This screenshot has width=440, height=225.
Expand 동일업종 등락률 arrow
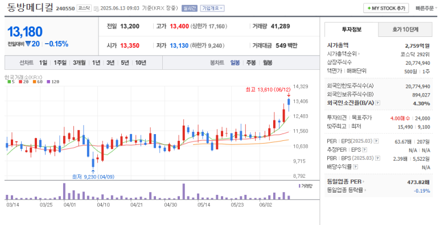[x=365, y=190]
